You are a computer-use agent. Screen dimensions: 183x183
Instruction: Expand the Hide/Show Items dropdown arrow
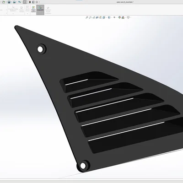[x=117, y=17]
